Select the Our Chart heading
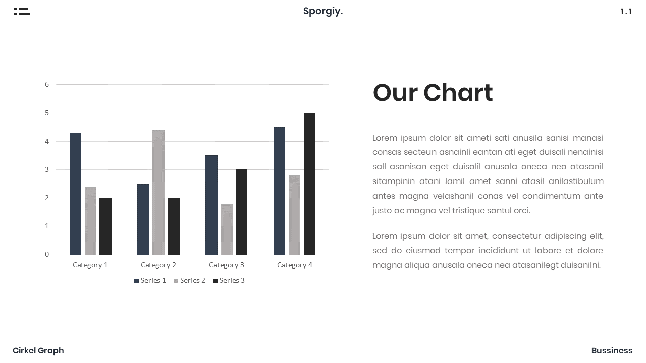The height and width of the screenshot is (363, 646). pyautogui.click(x=433, y=93)
